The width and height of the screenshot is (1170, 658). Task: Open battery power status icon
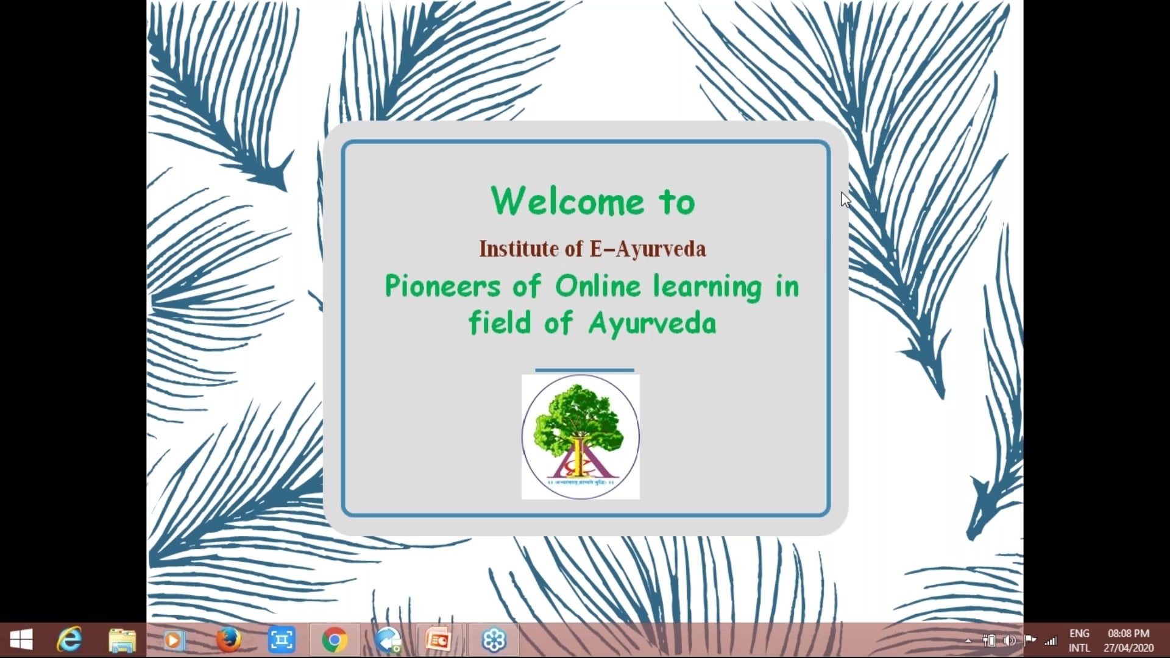coord(989,640)
